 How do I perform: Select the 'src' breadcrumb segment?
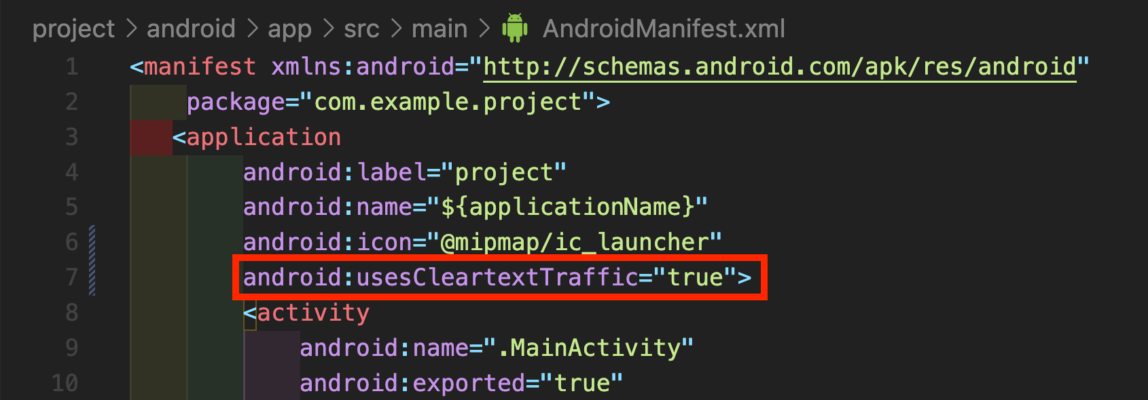coord(361,29)
